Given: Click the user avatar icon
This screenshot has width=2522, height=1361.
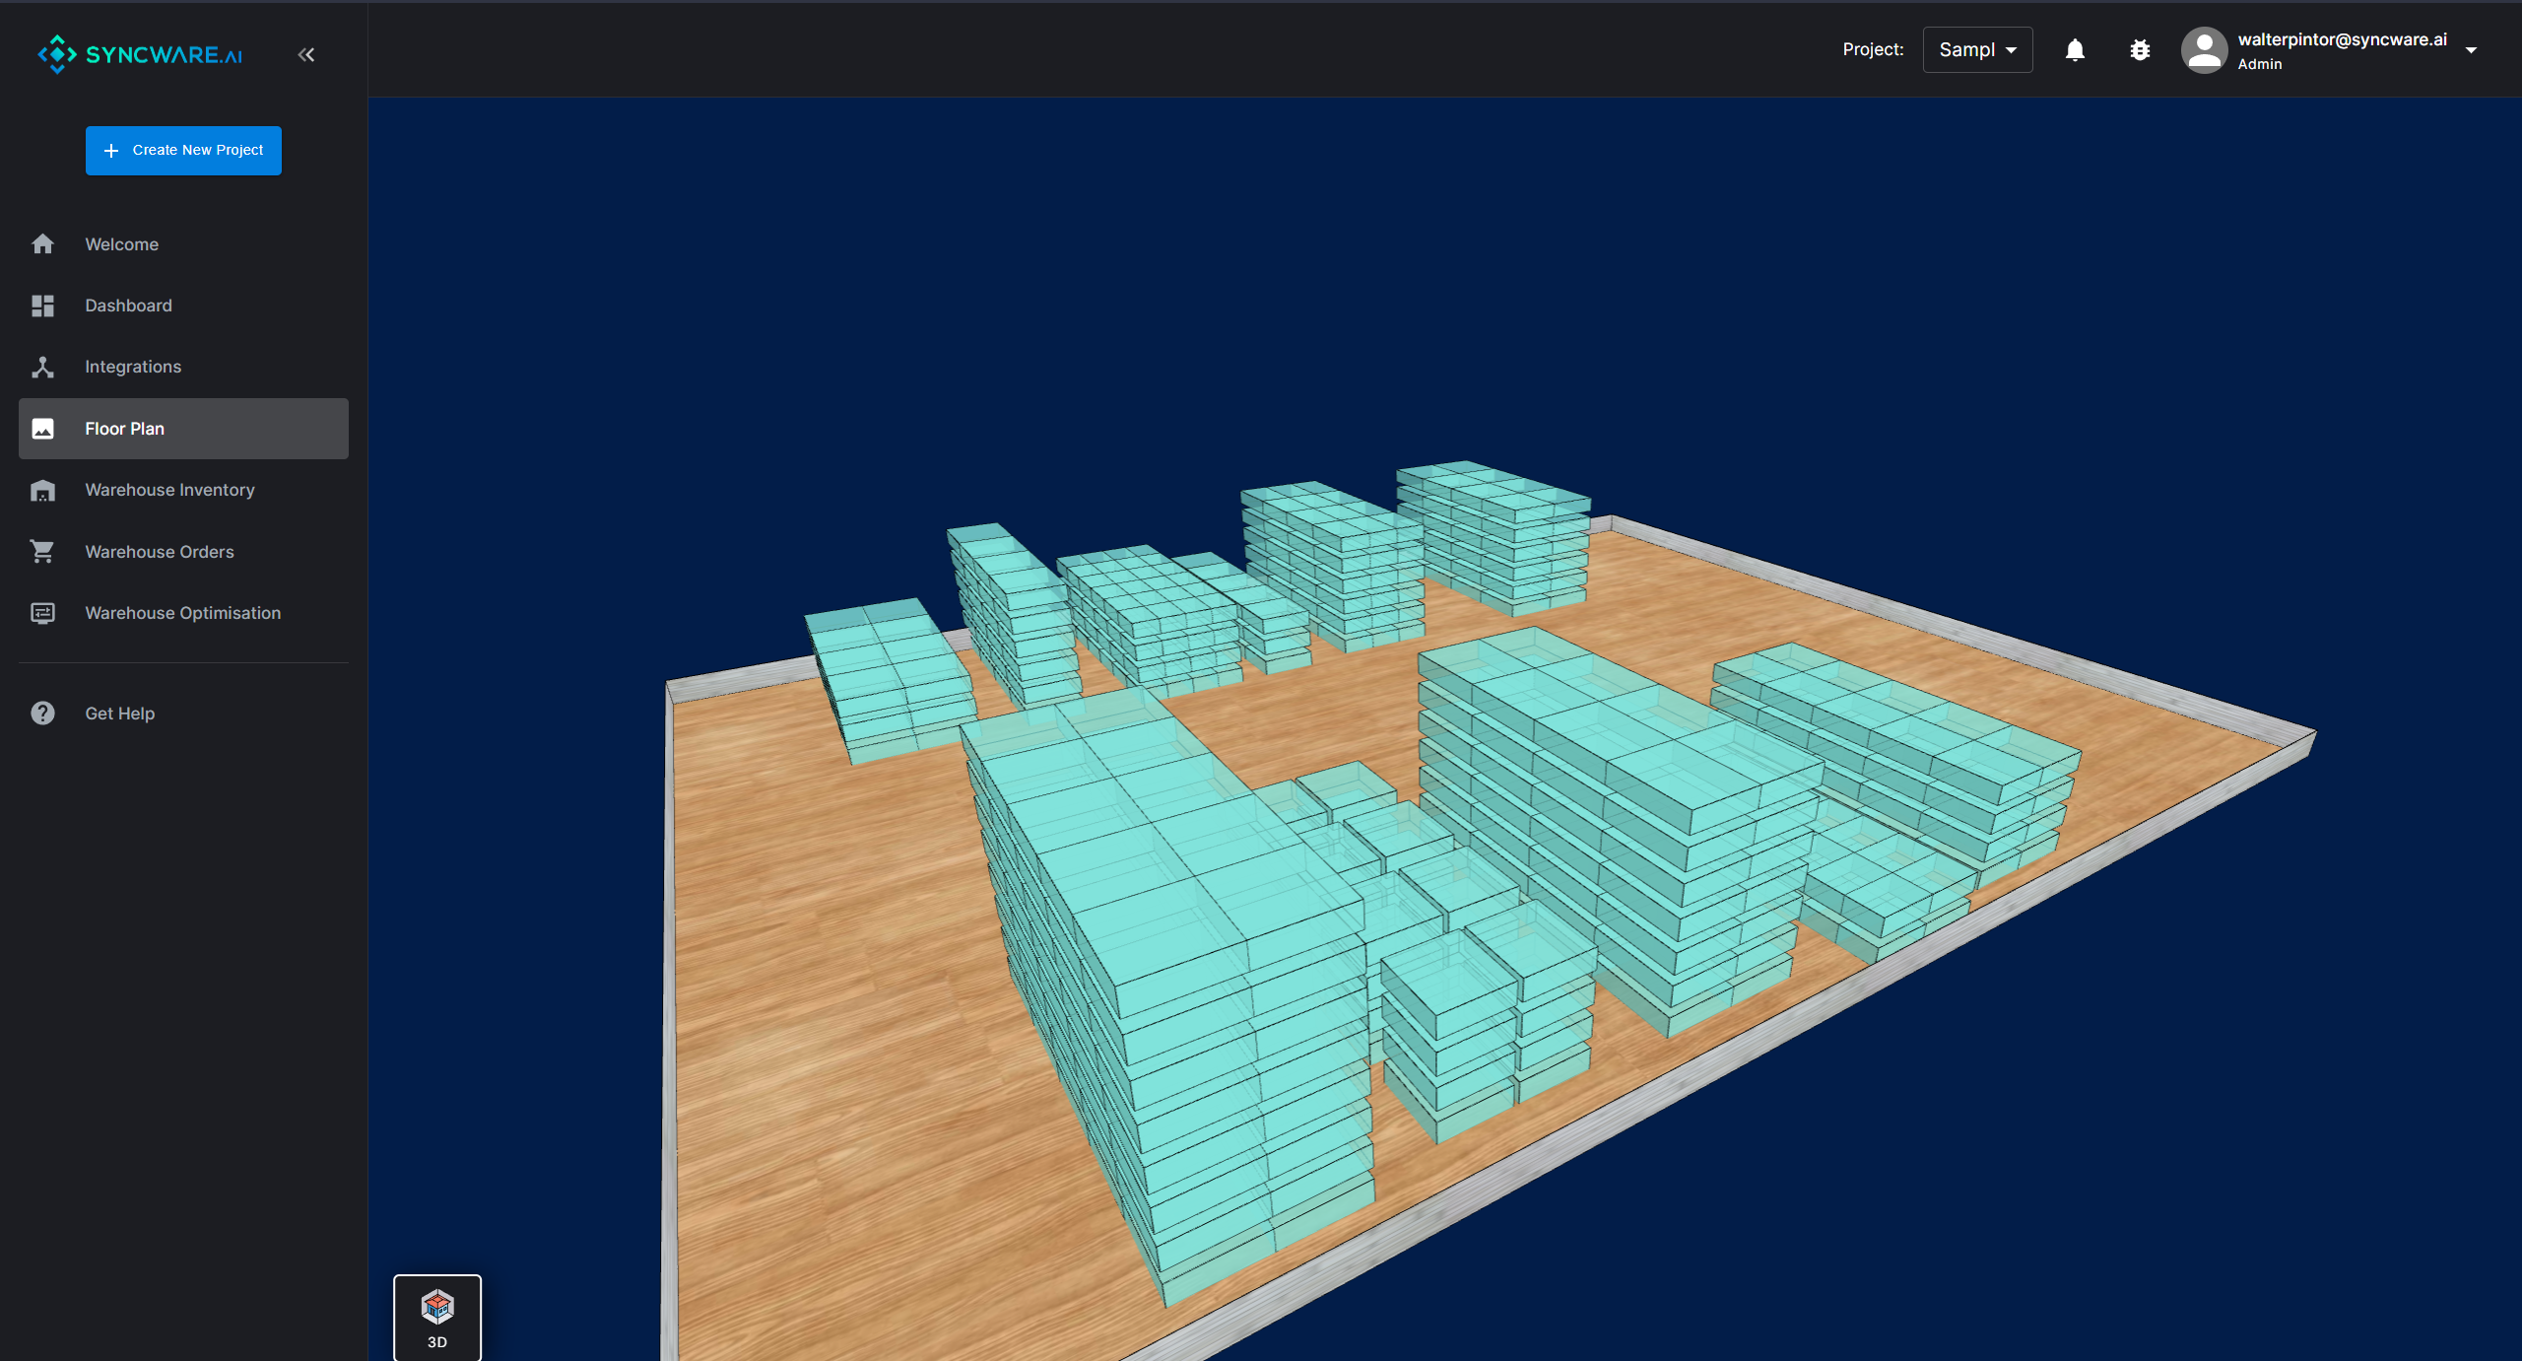Looking at the screenshot, I should 2204,49.
